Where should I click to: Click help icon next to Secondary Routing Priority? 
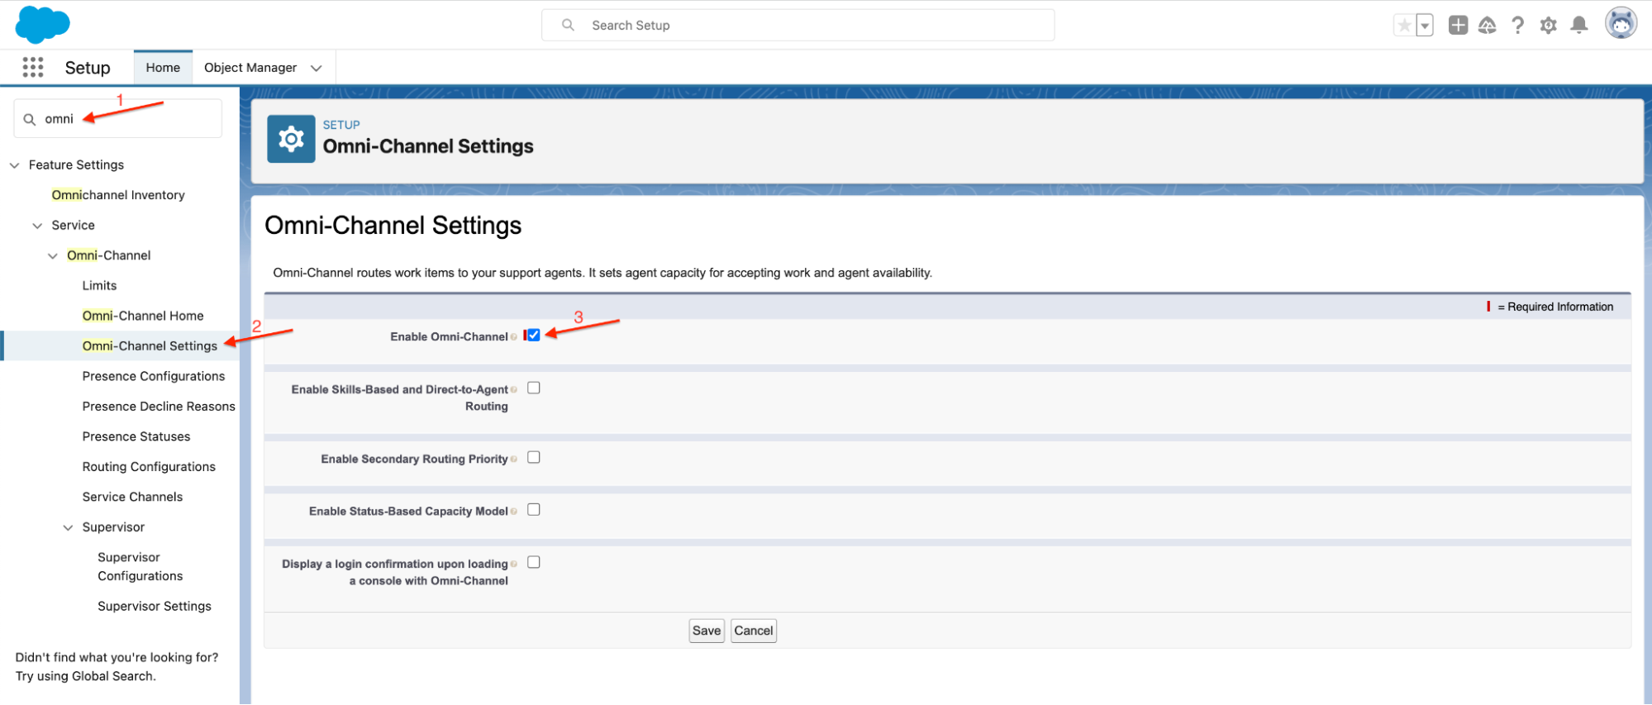[x=514, y=460]
